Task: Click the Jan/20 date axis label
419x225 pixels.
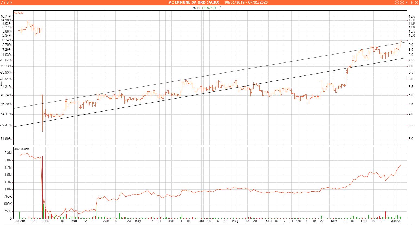Action: coord(398,221)
